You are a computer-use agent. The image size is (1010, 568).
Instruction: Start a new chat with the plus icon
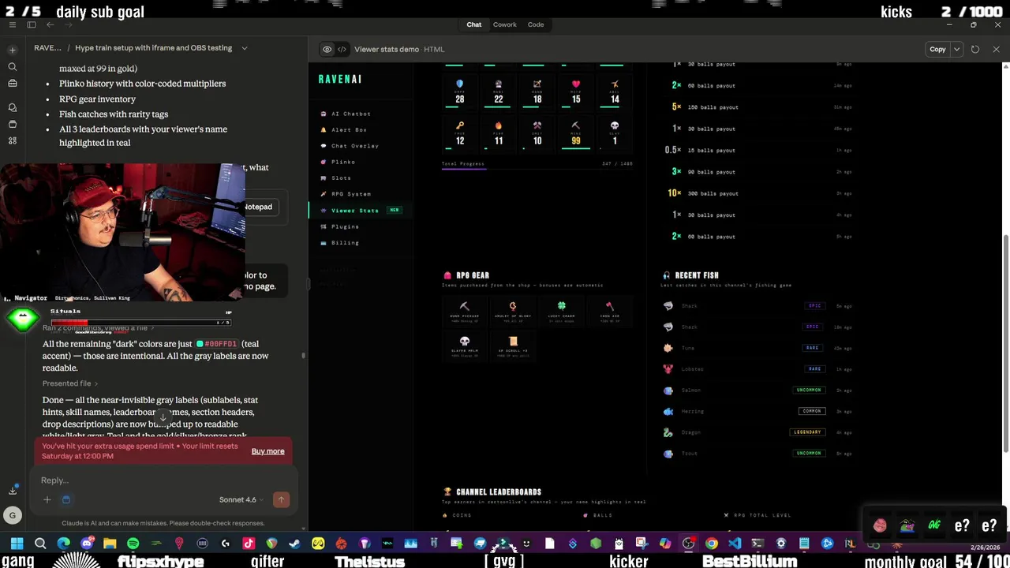click(x=12, y=50)
